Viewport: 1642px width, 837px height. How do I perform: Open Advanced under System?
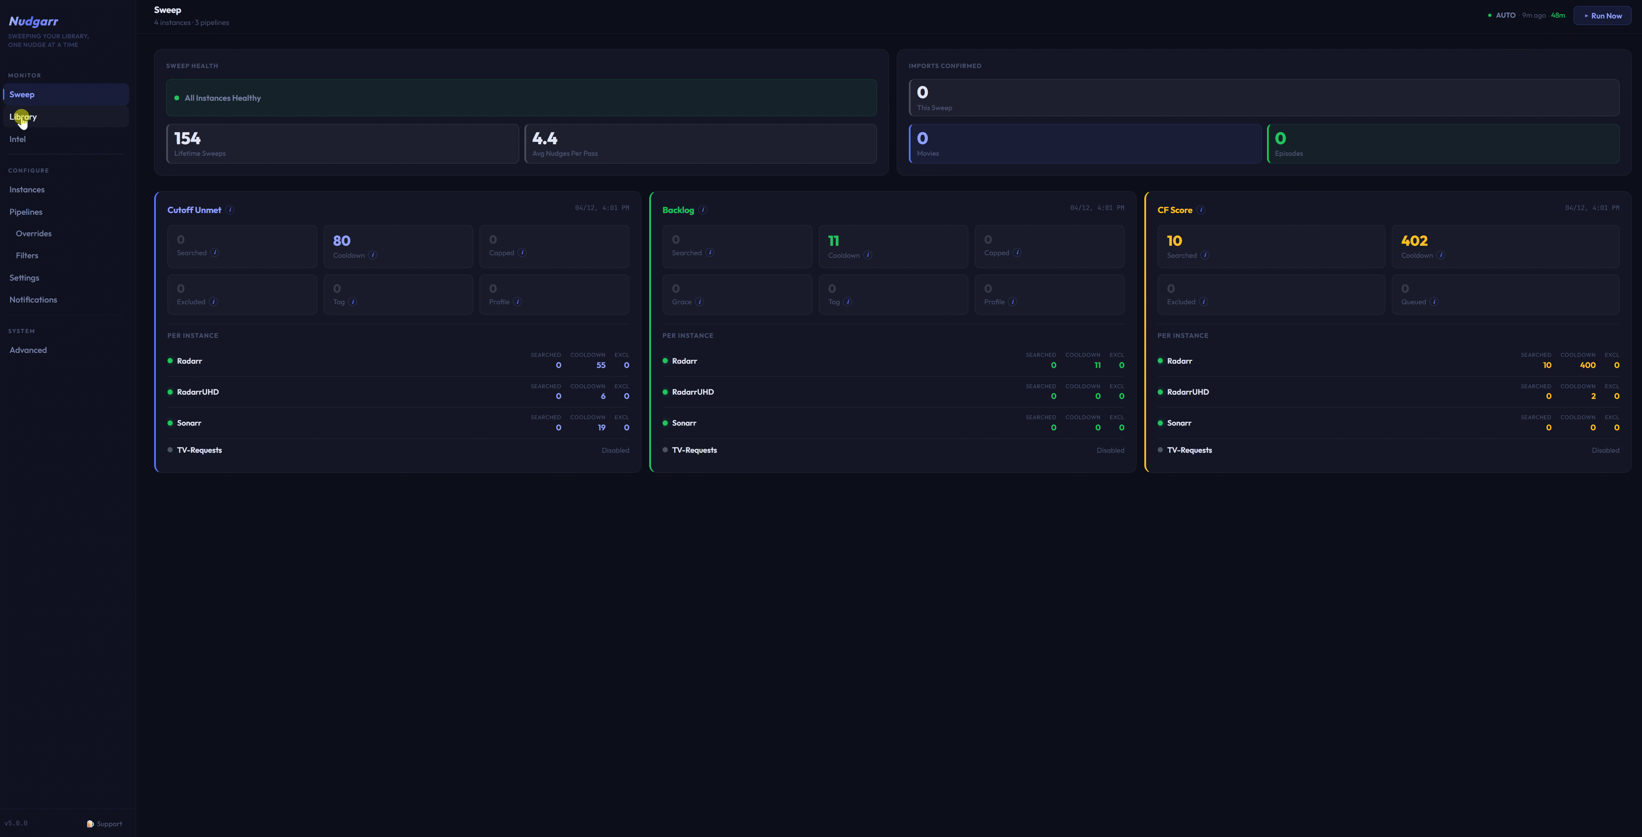point(66,350)
